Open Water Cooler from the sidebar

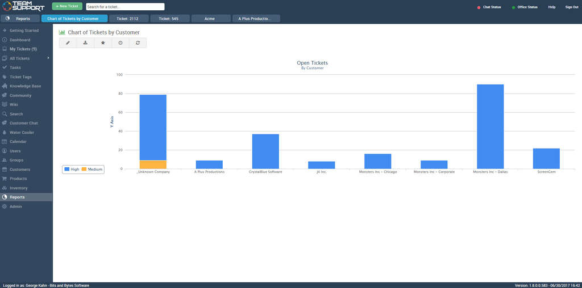point(22,133)
